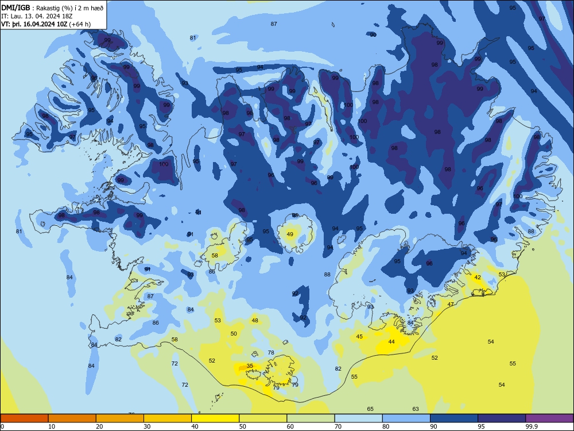
Task: Click the map value '42' in the southeast
Action: (478, 278)
